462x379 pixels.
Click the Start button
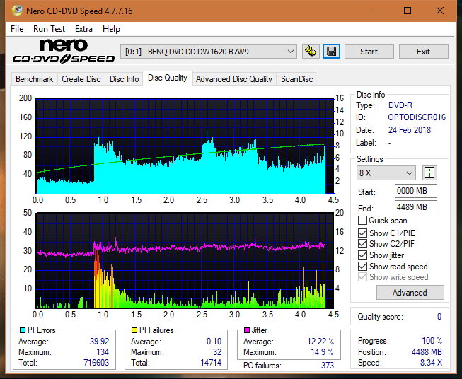point(369,52)
